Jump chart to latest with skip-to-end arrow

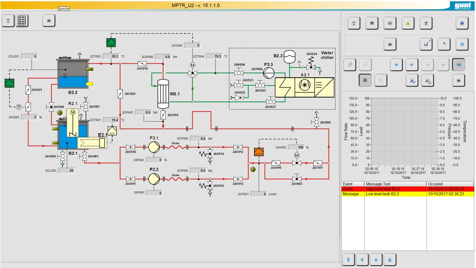pyautogui.click(x=459, y=65)
